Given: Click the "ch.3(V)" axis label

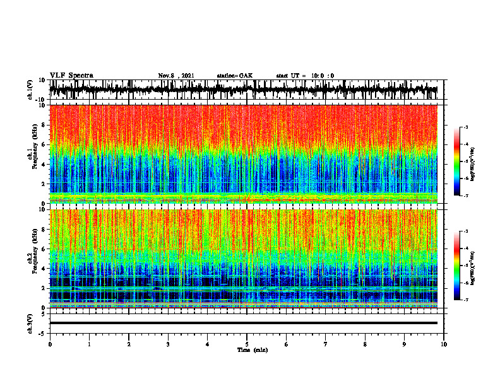Looking at the screenshot, I should pos(30,324).
